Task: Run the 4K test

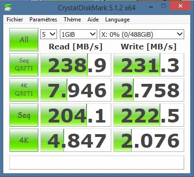Action: point(24,140)
